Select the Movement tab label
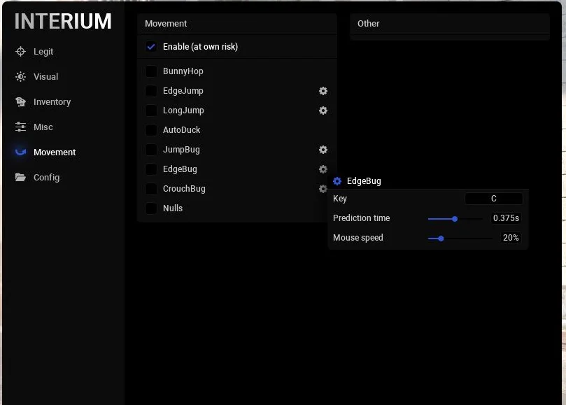 tap(55, 152)
